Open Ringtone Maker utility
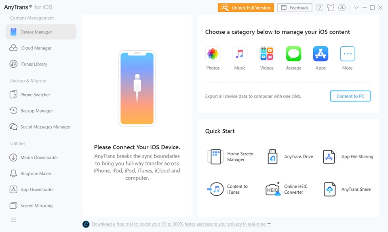 coord(41,173)
